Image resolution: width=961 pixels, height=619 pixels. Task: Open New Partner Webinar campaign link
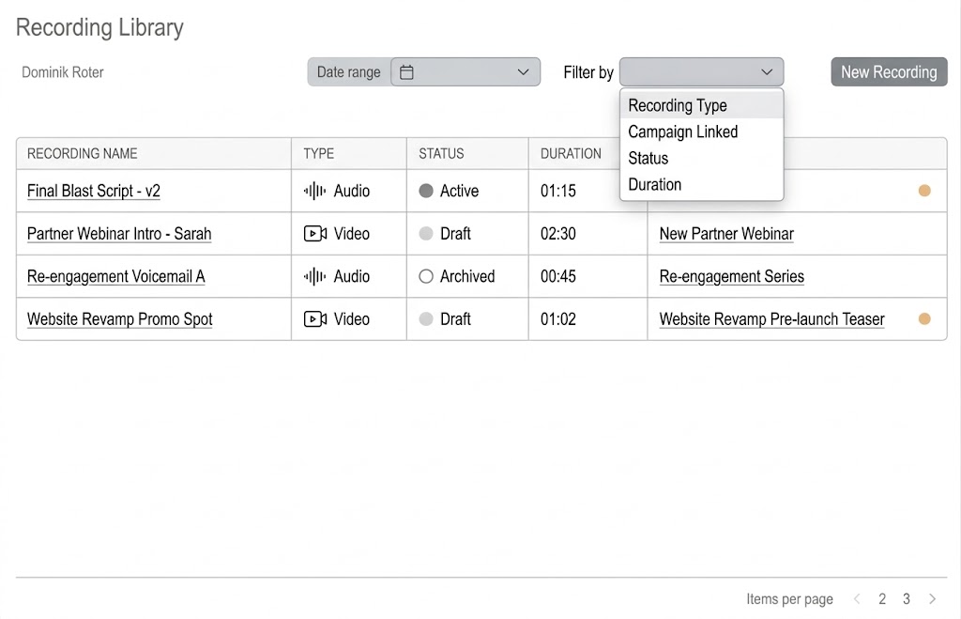[726, 234]
